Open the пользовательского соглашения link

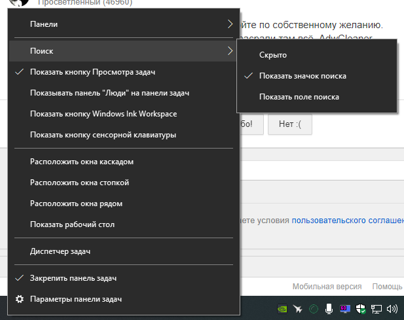click(x=348, y=221)
